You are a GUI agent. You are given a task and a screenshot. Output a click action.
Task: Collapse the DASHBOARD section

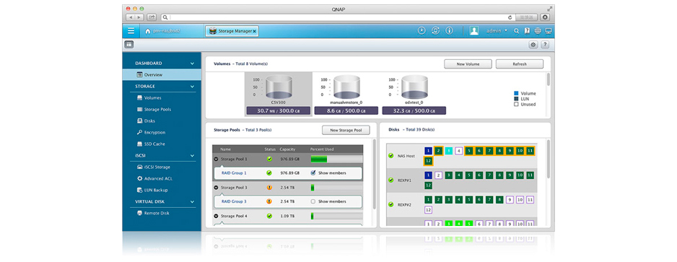[x=192, y=64]
